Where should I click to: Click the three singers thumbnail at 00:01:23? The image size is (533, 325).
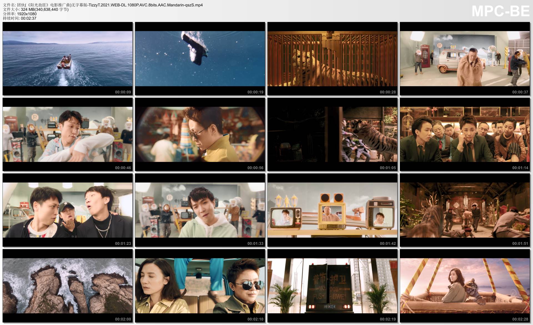coord(67,210)
